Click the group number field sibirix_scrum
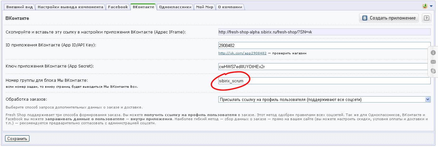 [324, 81]
